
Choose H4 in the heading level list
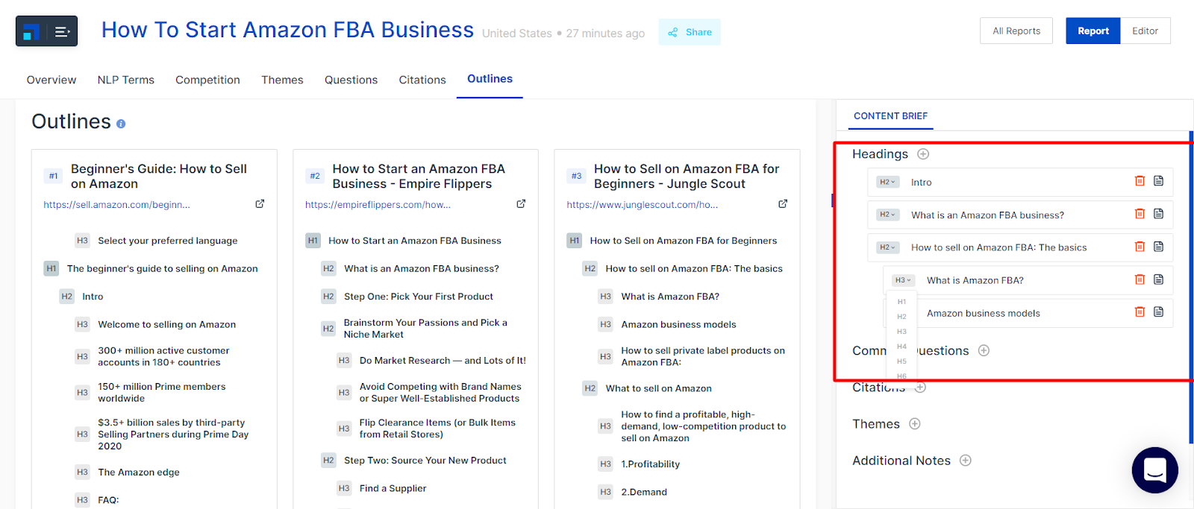click(901, 347)
